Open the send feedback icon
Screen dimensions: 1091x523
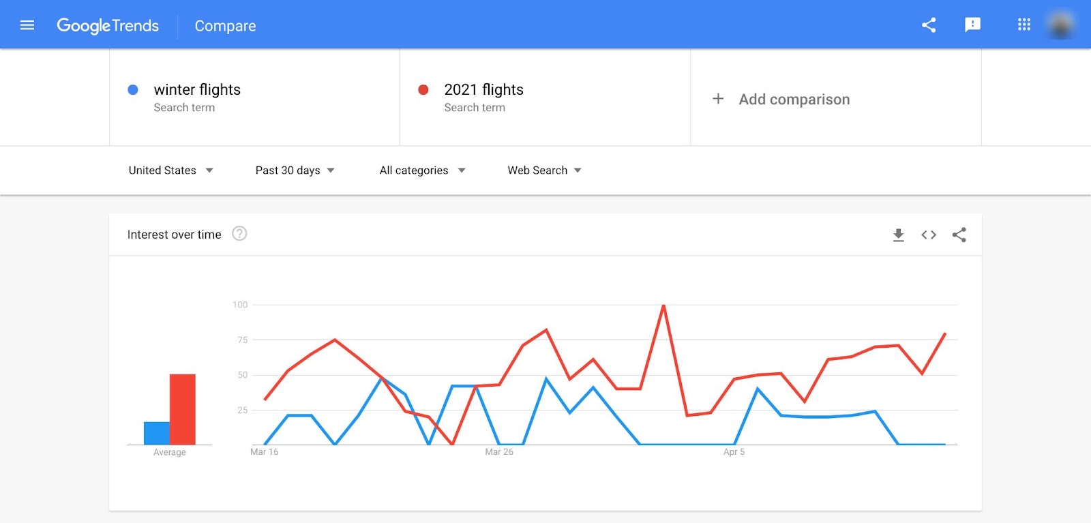click(972, 25)
